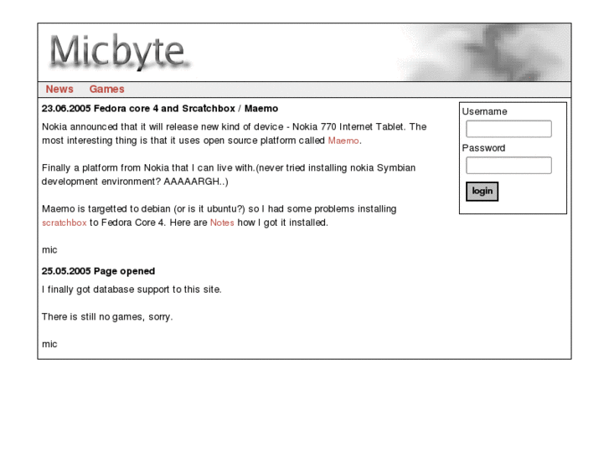Click the line 'development environment? AAAAARGH..)'
609x456 pixels.
[135, 182]
